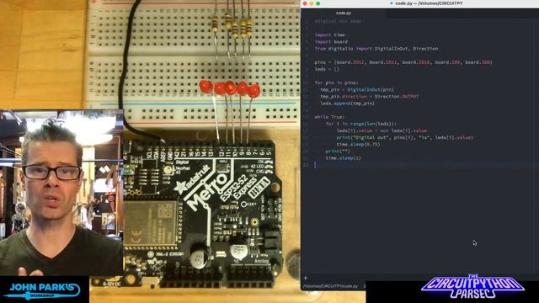Click the 'while True:' line
The width and height of the screenshot is (539, 303).
click(329, 117)
